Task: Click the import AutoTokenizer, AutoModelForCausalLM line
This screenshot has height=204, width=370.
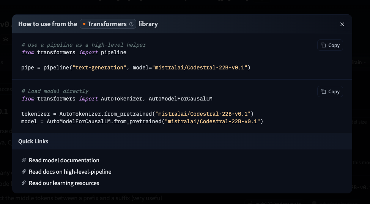Action: click(x=117, y=99)
